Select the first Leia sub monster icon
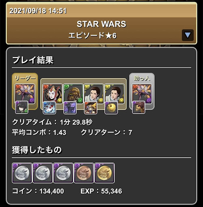Image resolution: width=203 pixels, height=207 pixels. click(94, 94)
